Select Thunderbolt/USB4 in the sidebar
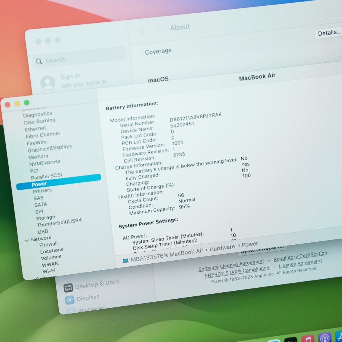This screenshot has height=342, width=342. [x=59, y=222]
